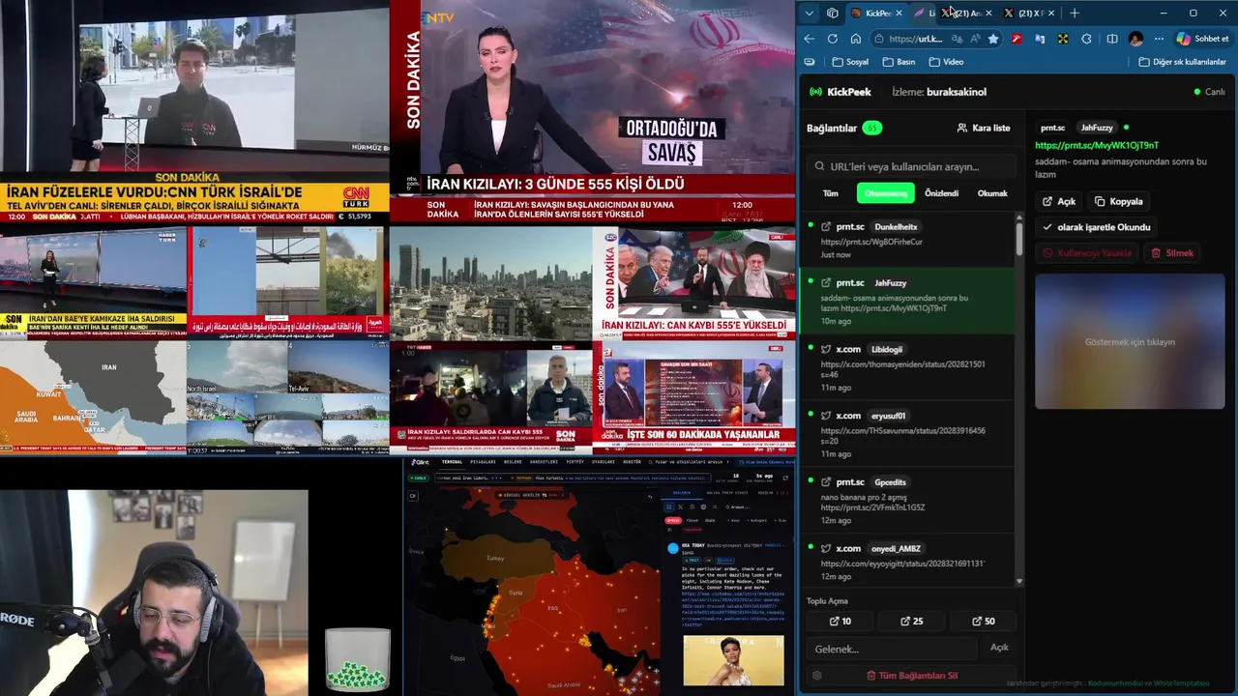1238x696 pixels.
Task: Select the Önizlendi filter tab
Action: click(941, 193)
